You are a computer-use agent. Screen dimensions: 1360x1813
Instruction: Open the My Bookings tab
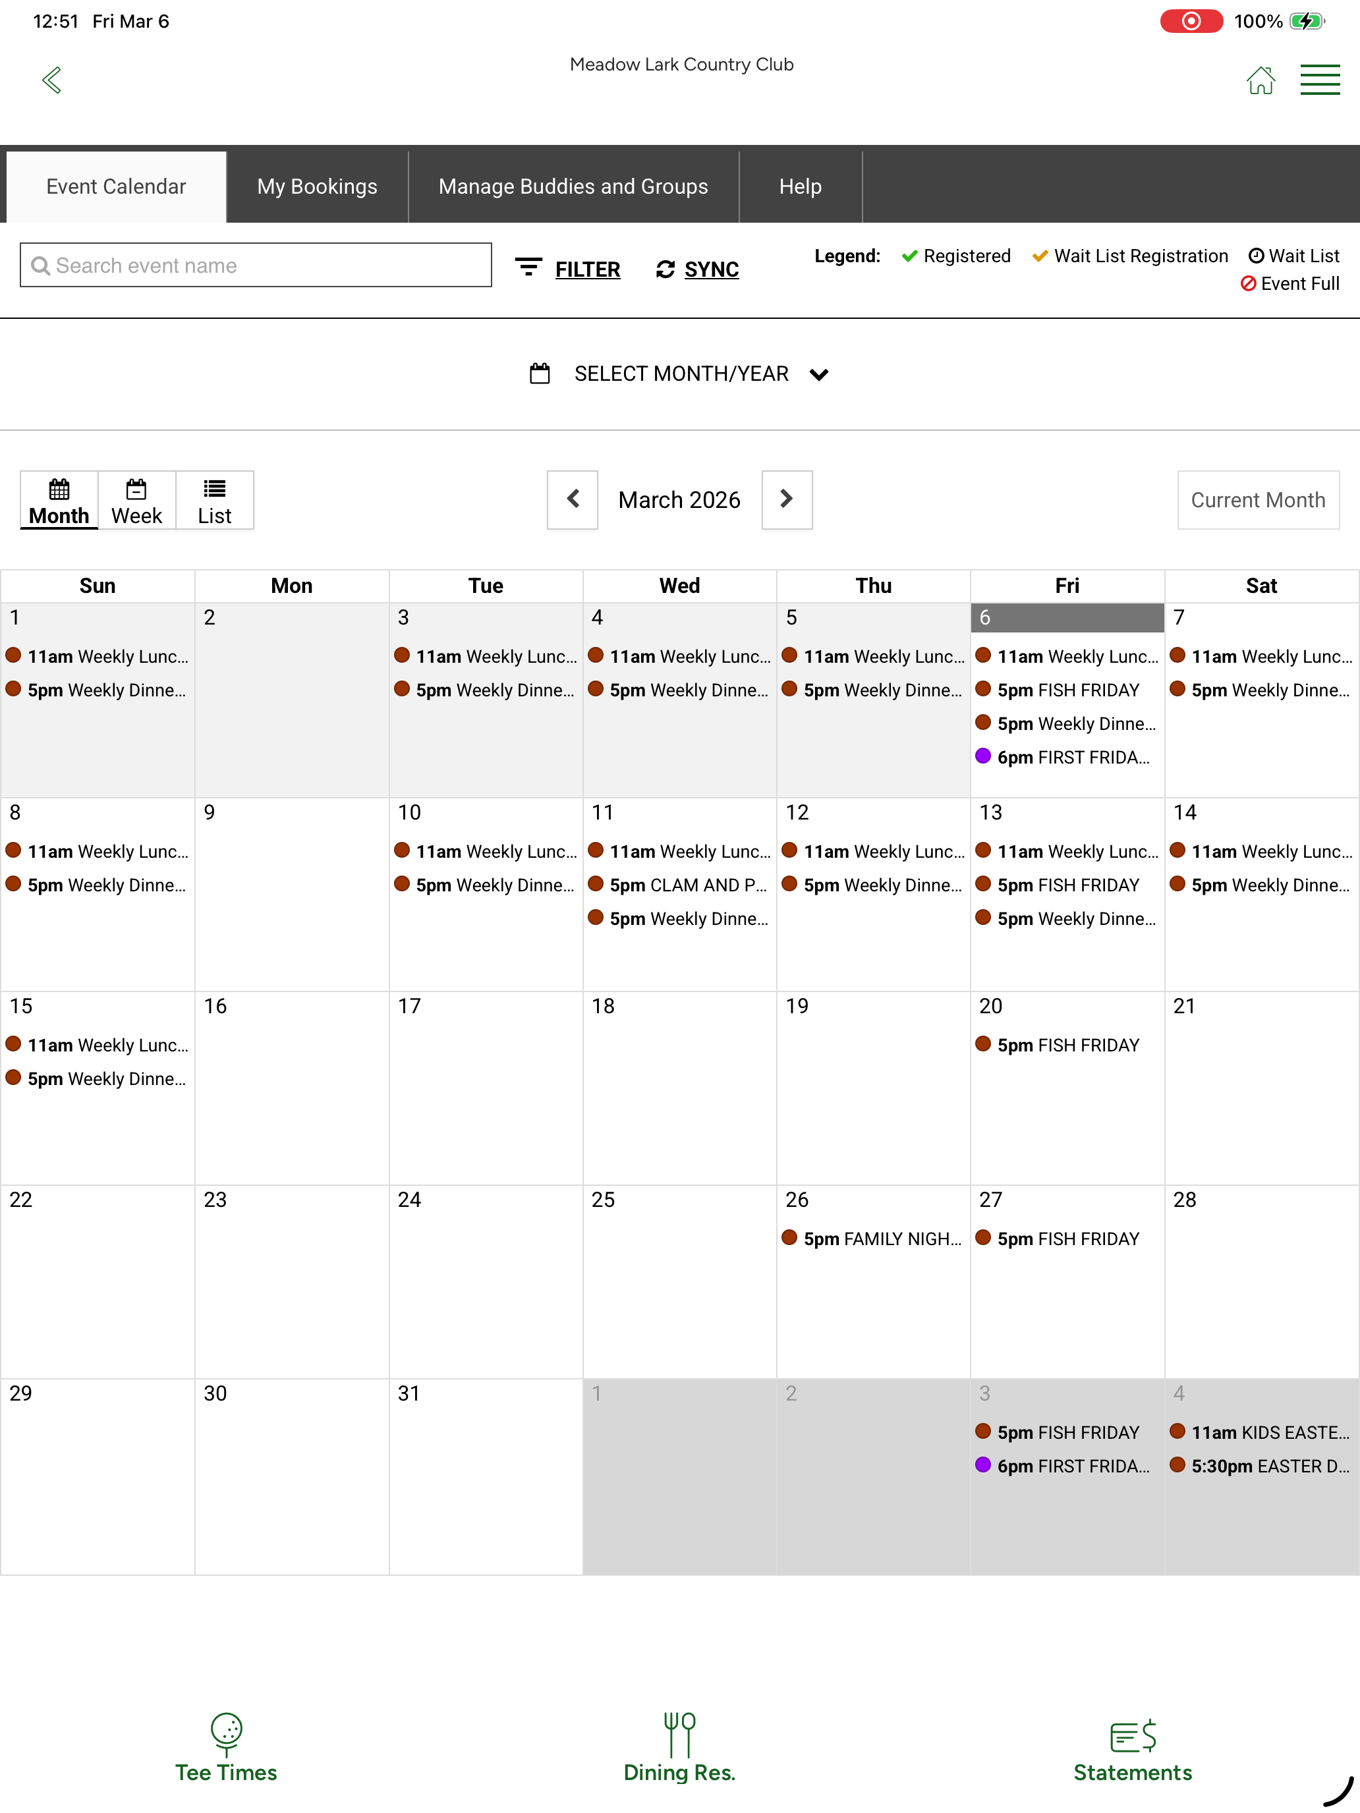click(317, 186)
